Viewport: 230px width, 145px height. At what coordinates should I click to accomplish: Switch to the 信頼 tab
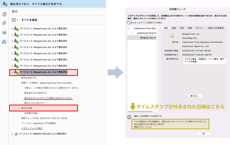(190, 28)
